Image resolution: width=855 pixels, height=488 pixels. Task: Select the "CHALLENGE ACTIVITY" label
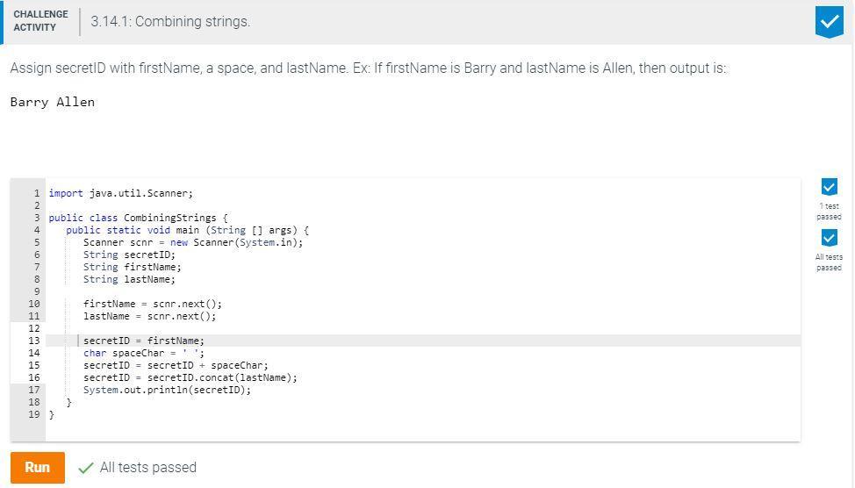(x=40, y=21)
